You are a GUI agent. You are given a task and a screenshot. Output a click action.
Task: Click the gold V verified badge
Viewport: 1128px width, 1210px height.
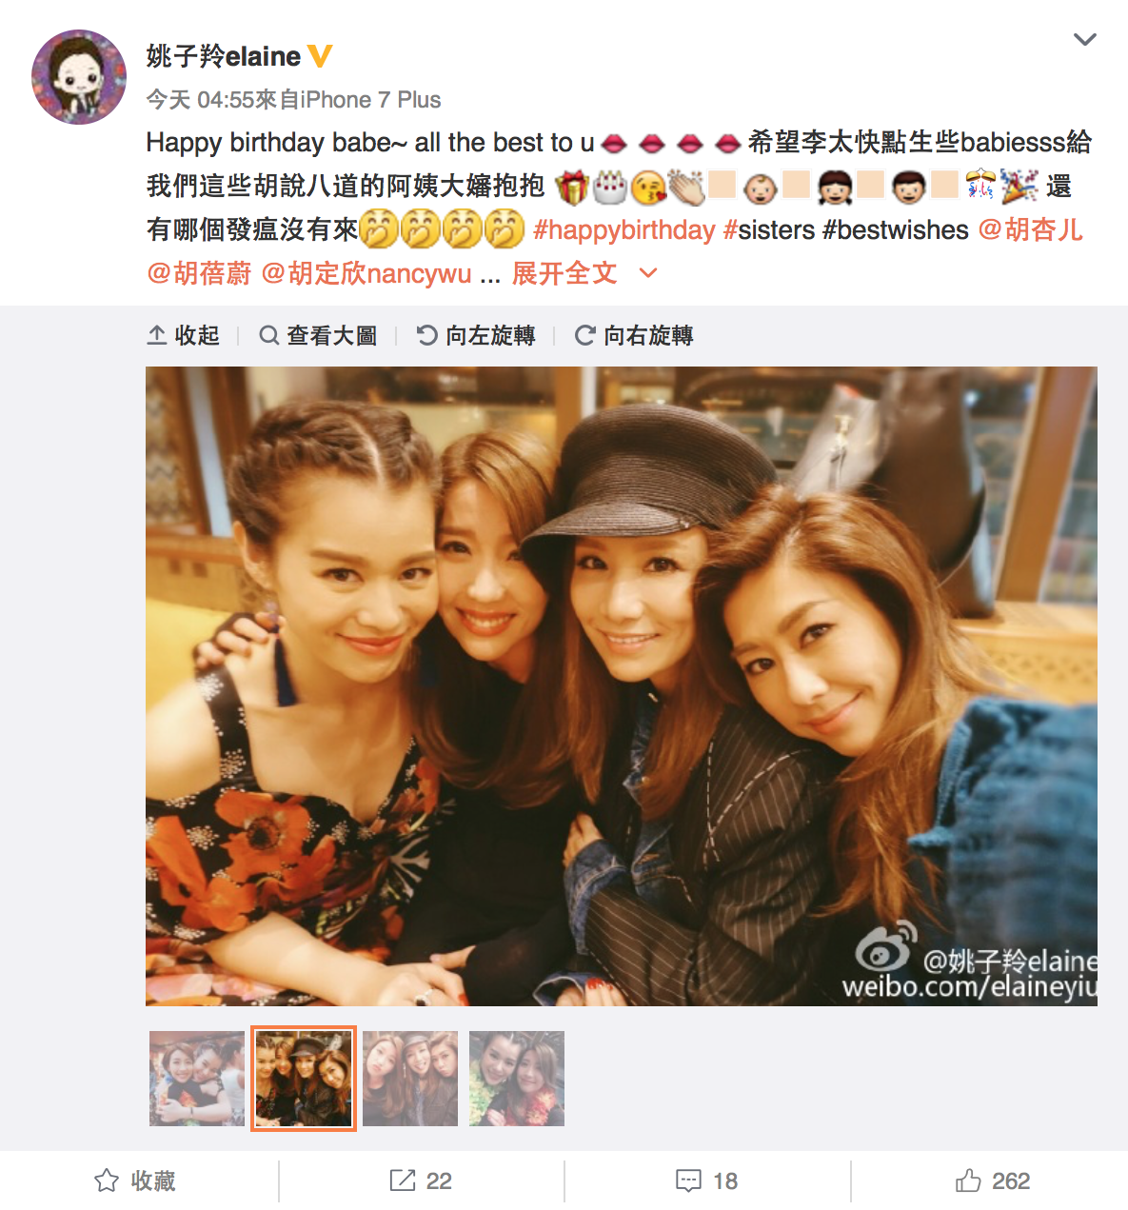click(x=320, y=56)
